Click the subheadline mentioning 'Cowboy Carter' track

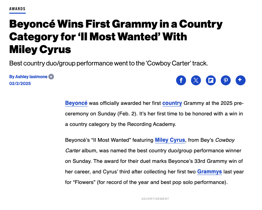[108, 63]
